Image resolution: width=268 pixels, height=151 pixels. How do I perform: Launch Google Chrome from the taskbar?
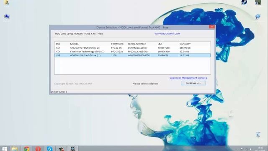(26, 148)
